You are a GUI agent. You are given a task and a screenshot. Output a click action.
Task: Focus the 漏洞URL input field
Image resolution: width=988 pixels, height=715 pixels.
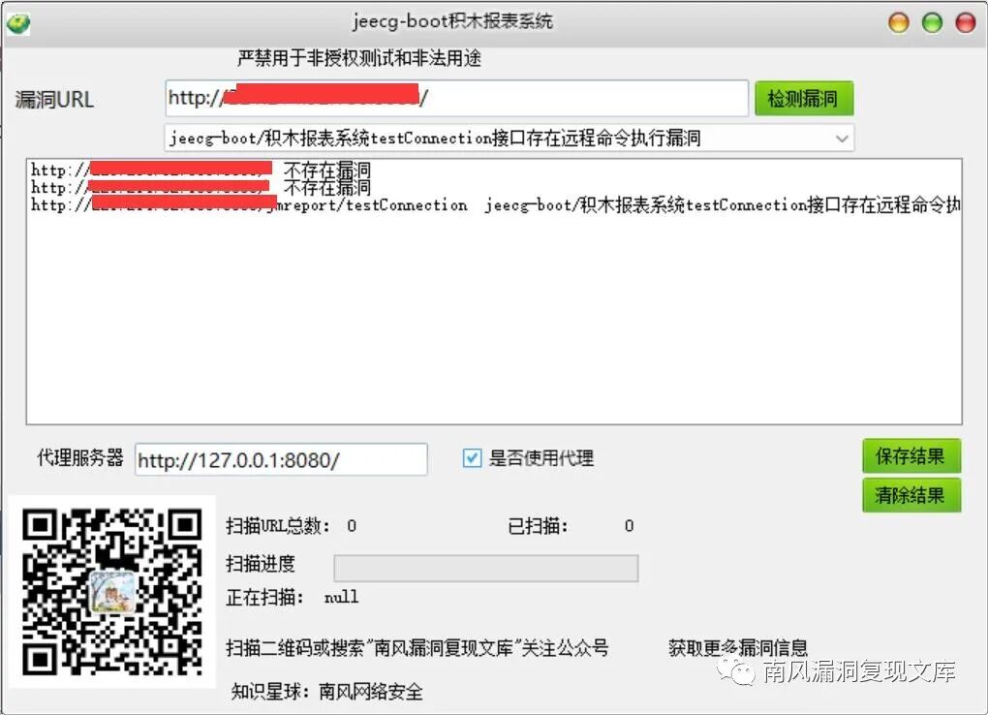[x=456, y=98]
